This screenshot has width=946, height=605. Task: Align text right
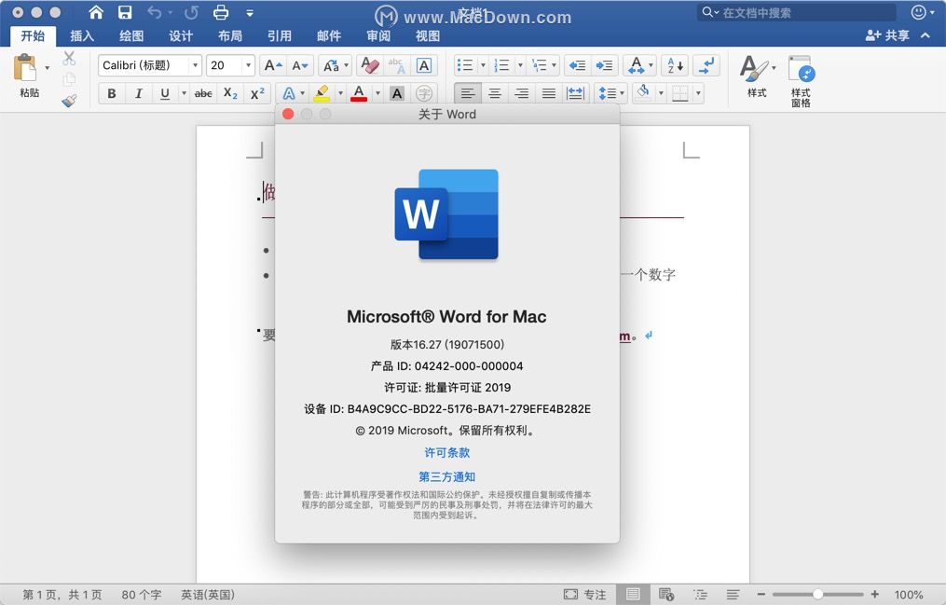click(522, 93)
